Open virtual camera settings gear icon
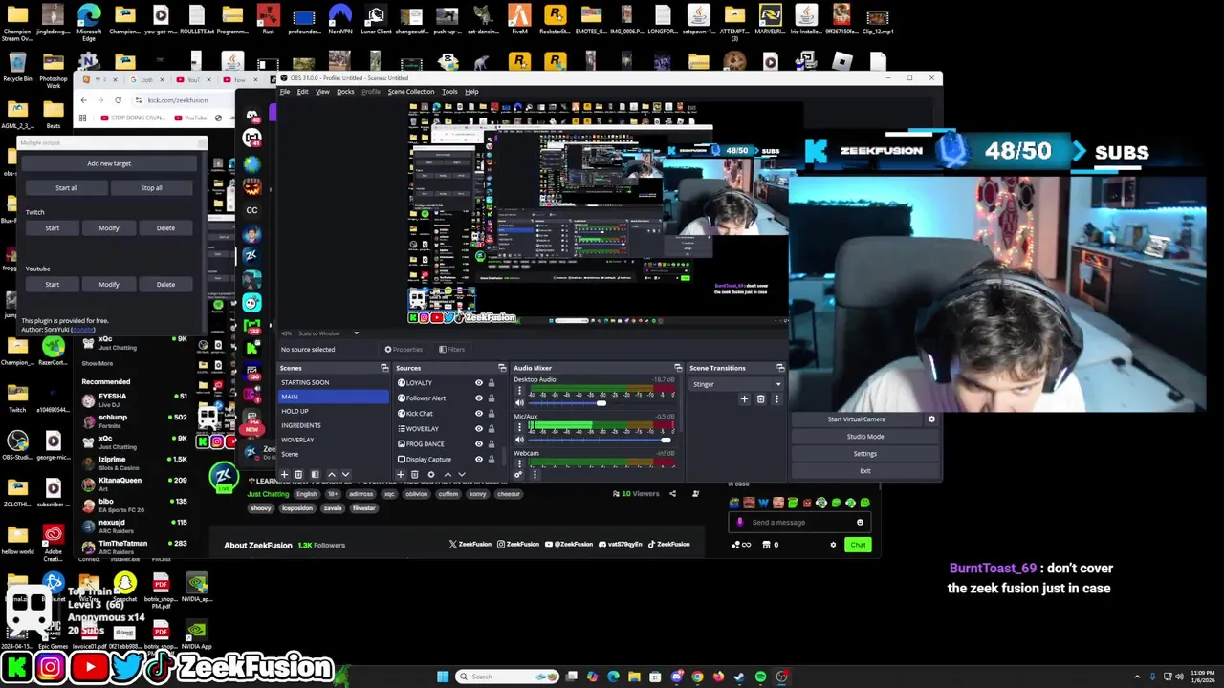Screen dimensions: 1224x688 pos(931,419)
